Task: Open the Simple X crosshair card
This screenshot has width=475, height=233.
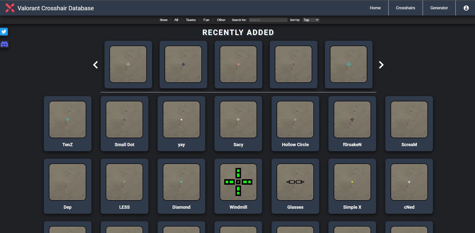Action: (x=352, y=186)
